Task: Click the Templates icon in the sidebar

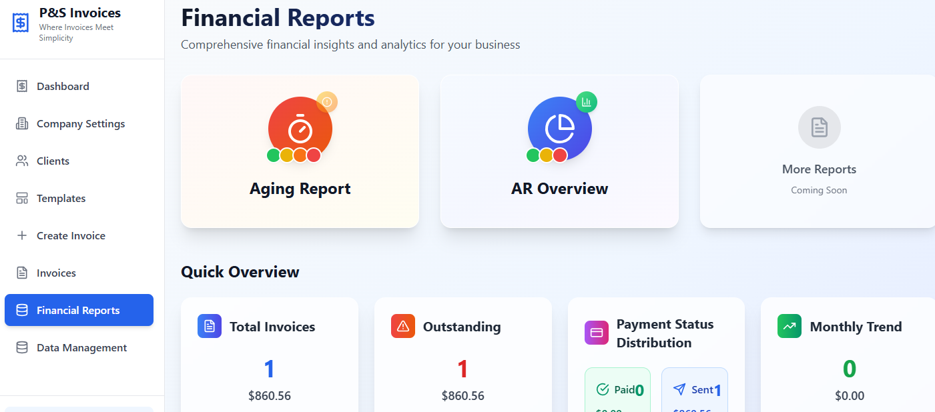Action: tap(22, 198)
